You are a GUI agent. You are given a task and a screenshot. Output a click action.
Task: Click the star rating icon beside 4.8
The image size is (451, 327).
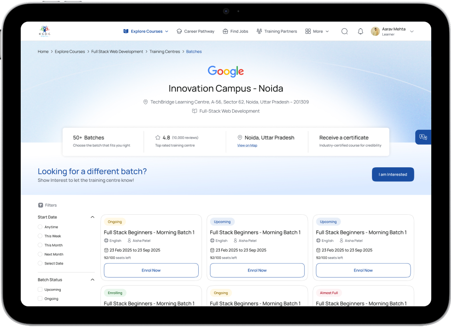[x=158, y=138]
